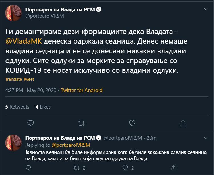This screenshot has height=175, width=214.
Task: Click the @portparolVRSM handle under the main author name
Action: point(44,16)
